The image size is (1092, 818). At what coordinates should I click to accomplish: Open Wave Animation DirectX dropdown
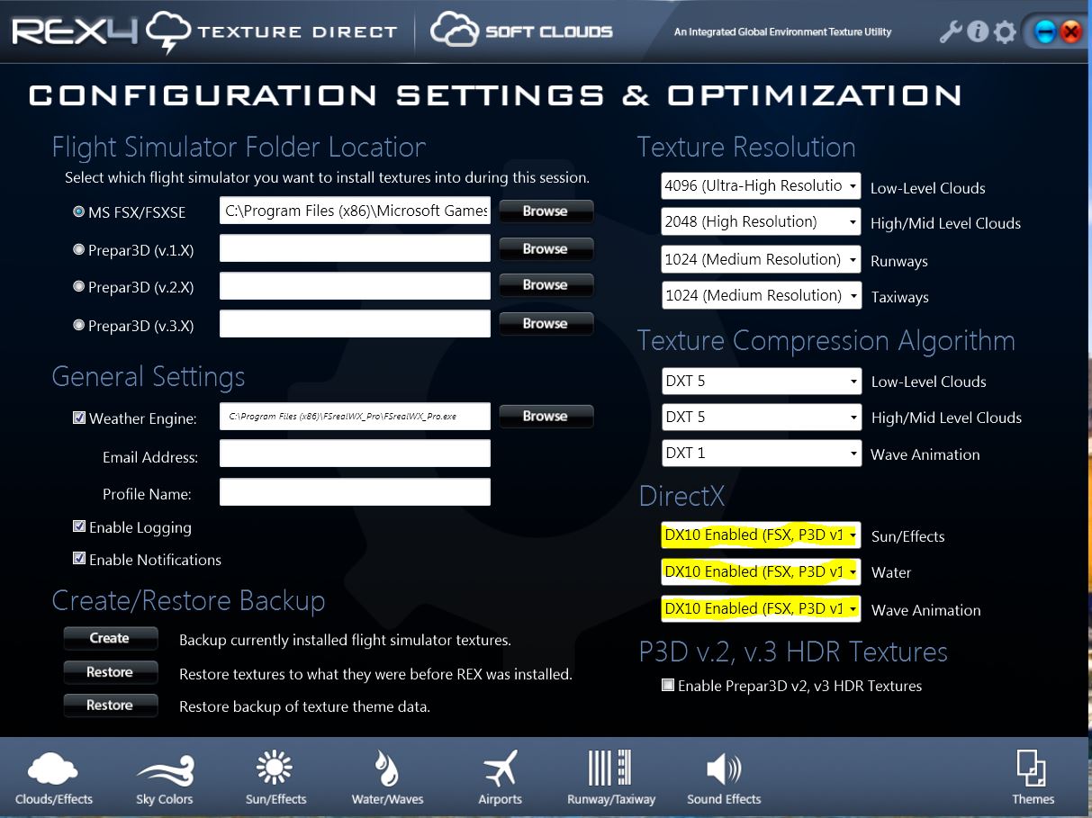click(x=762, y=608)
